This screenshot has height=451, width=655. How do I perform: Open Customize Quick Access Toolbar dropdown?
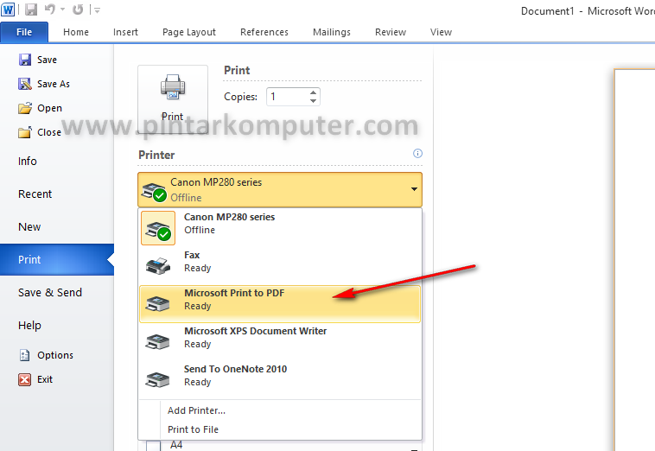point(97,10)
